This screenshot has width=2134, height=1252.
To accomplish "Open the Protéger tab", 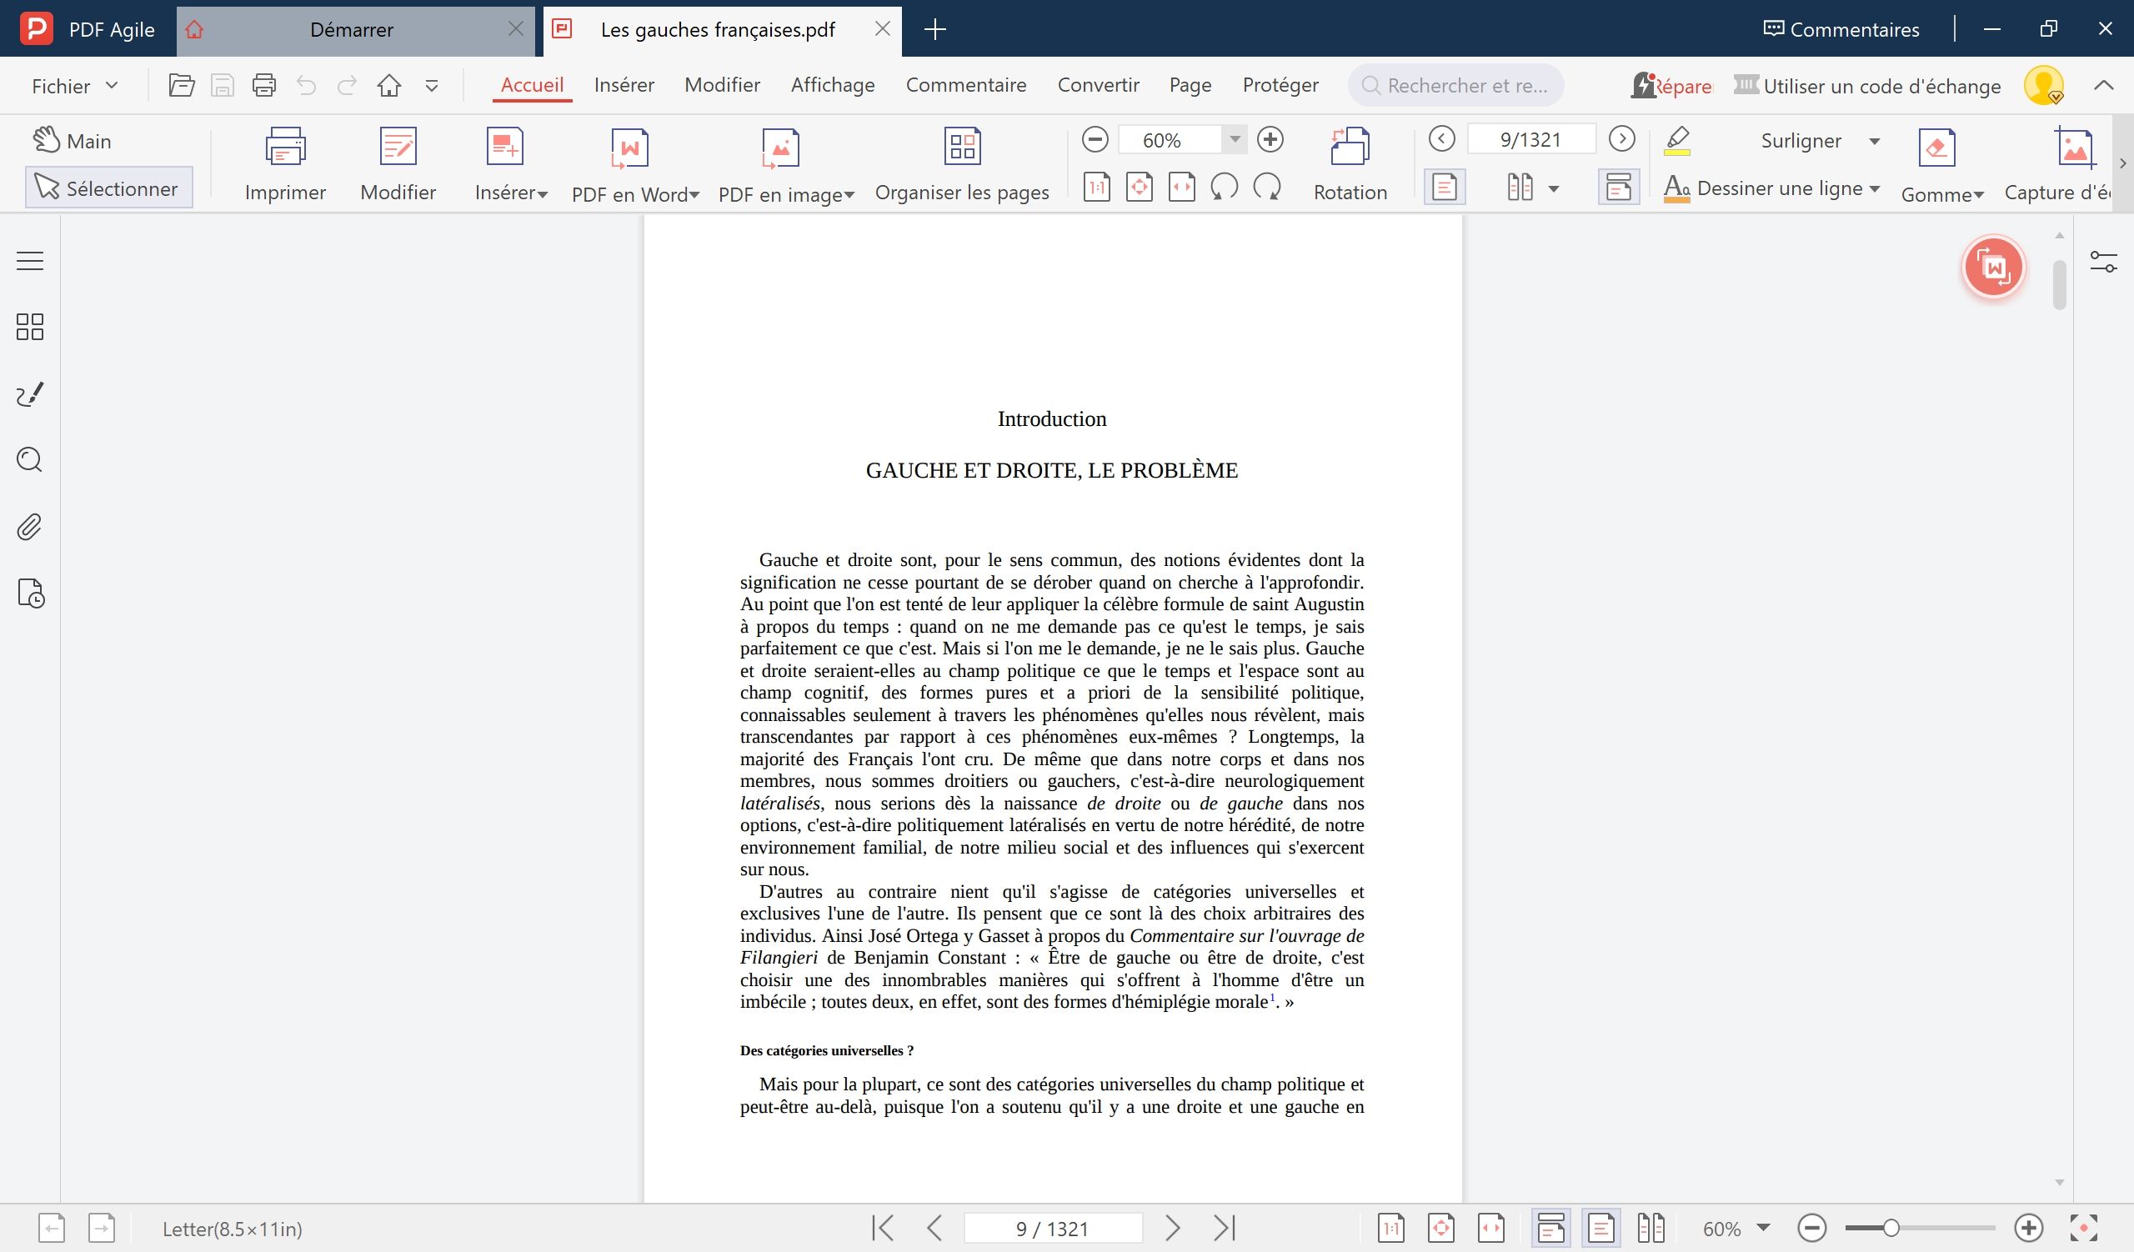I will pos(1280,86).
